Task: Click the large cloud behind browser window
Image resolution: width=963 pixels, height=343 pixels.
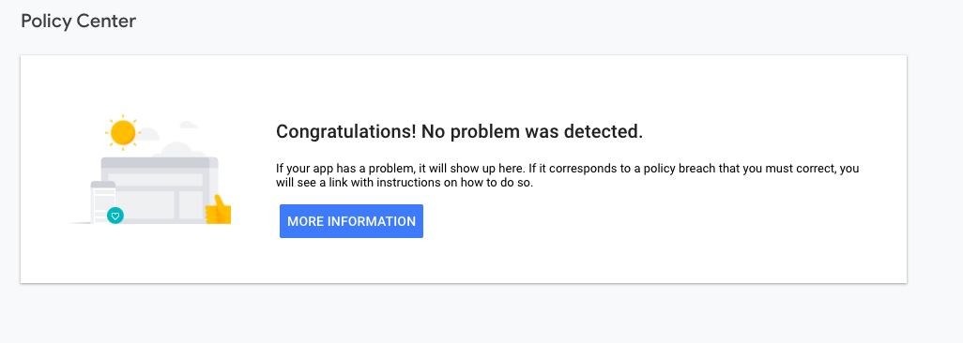Action: click(x=178, y=149)
